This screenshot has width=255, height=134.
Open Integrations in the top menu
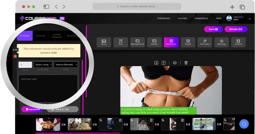click(x=201, y=18)
